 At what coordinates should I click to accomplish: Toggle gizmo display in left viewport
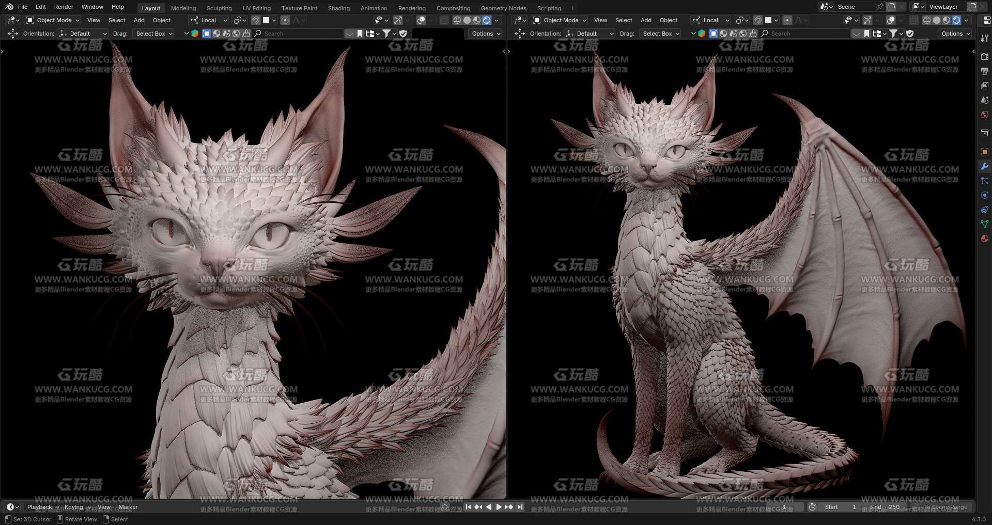pos(397,20)
